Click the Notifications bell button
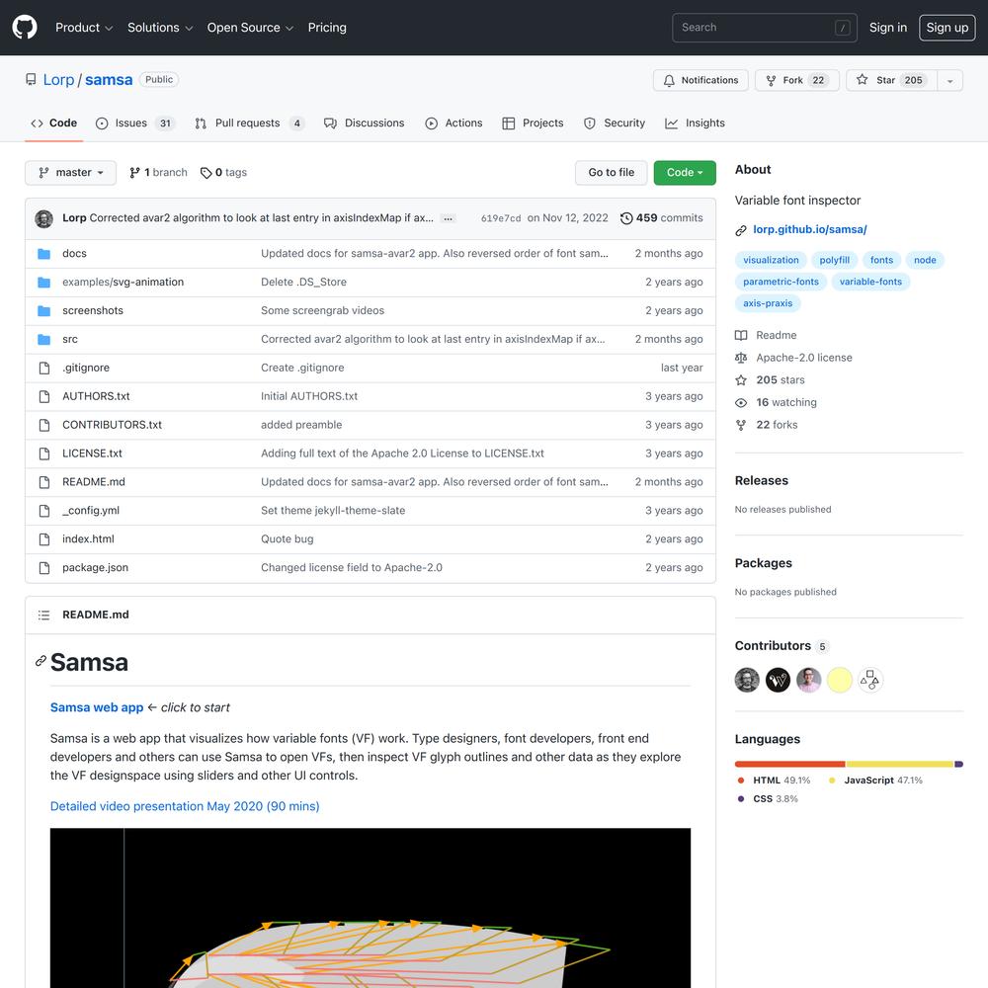 pyautogui.click(x=700, y=80)
